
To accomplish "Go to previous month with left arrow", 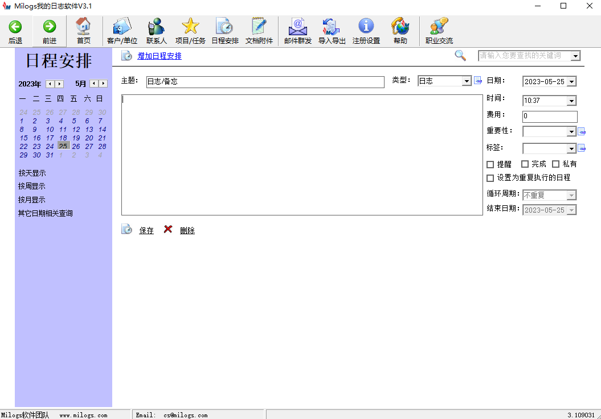I will pyautogui.click(x=95, y=84).
